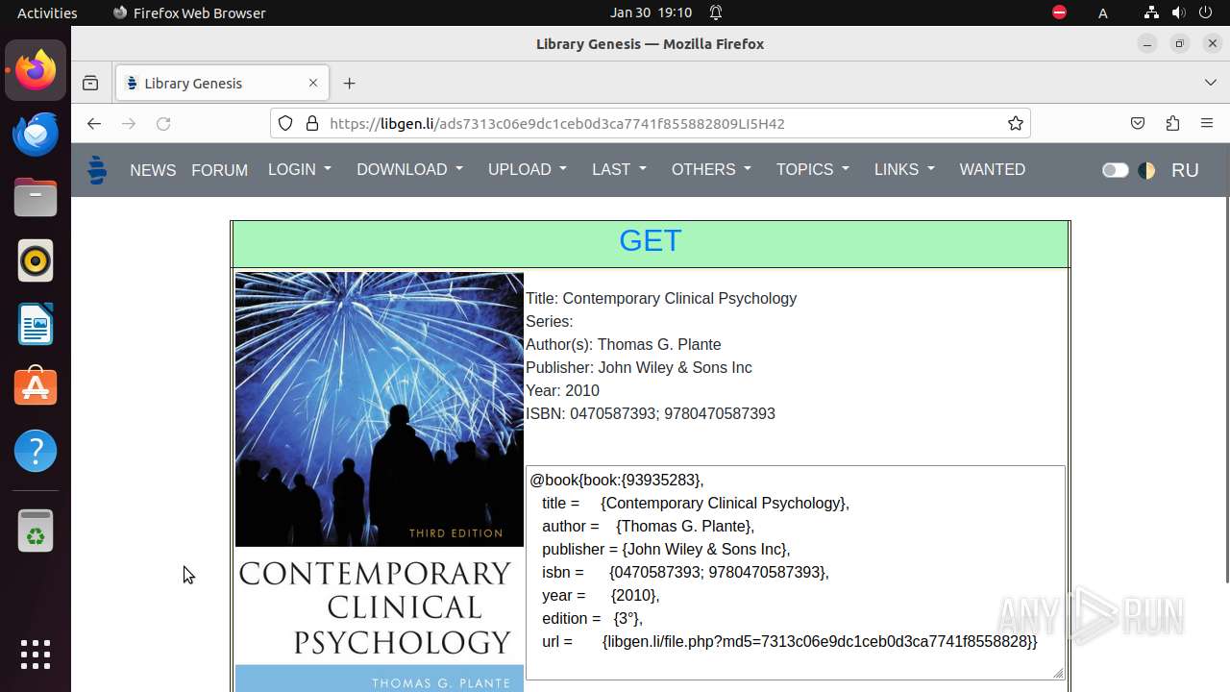Click the textarea resize handle

(x=1058, y=673)
